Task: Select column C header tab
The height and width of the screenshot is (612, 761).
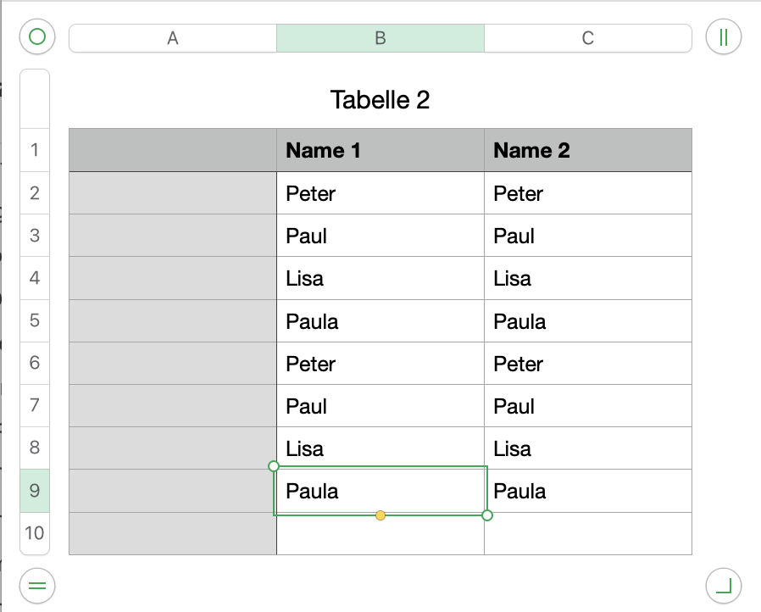Action: tap(588, 38)
